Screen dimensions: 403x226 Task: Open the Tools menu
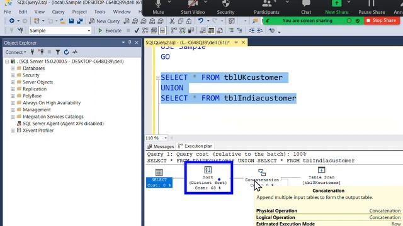99,12
